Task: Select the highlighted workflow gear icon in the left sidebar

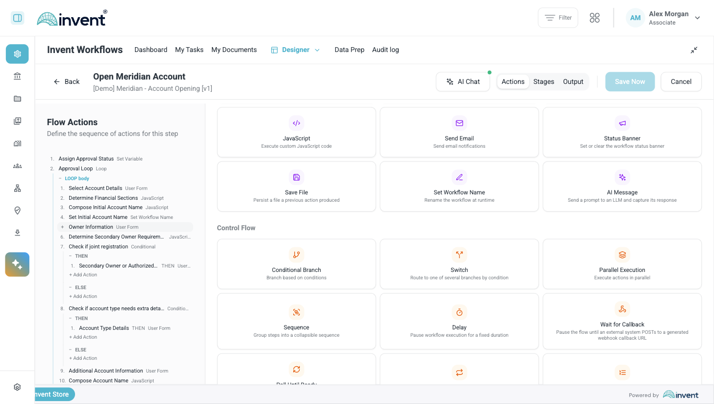Action: 17,54
